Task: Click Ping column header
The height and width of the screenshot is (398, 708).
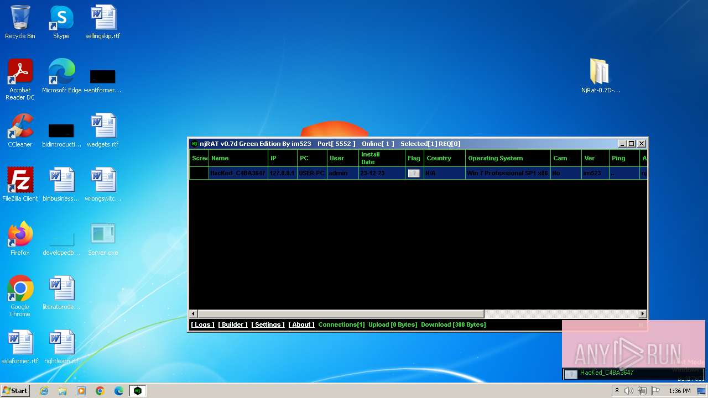Action: point(624,158)
